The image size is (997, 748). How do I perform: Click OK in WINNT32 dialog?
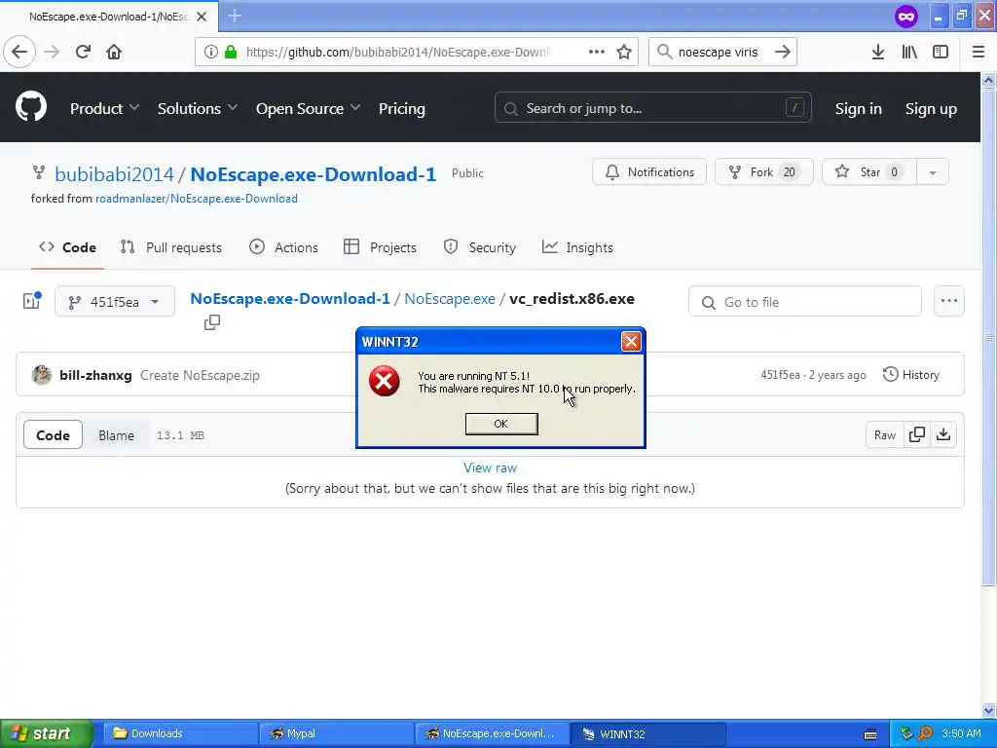pyautogui.click(x=501, y=424)
